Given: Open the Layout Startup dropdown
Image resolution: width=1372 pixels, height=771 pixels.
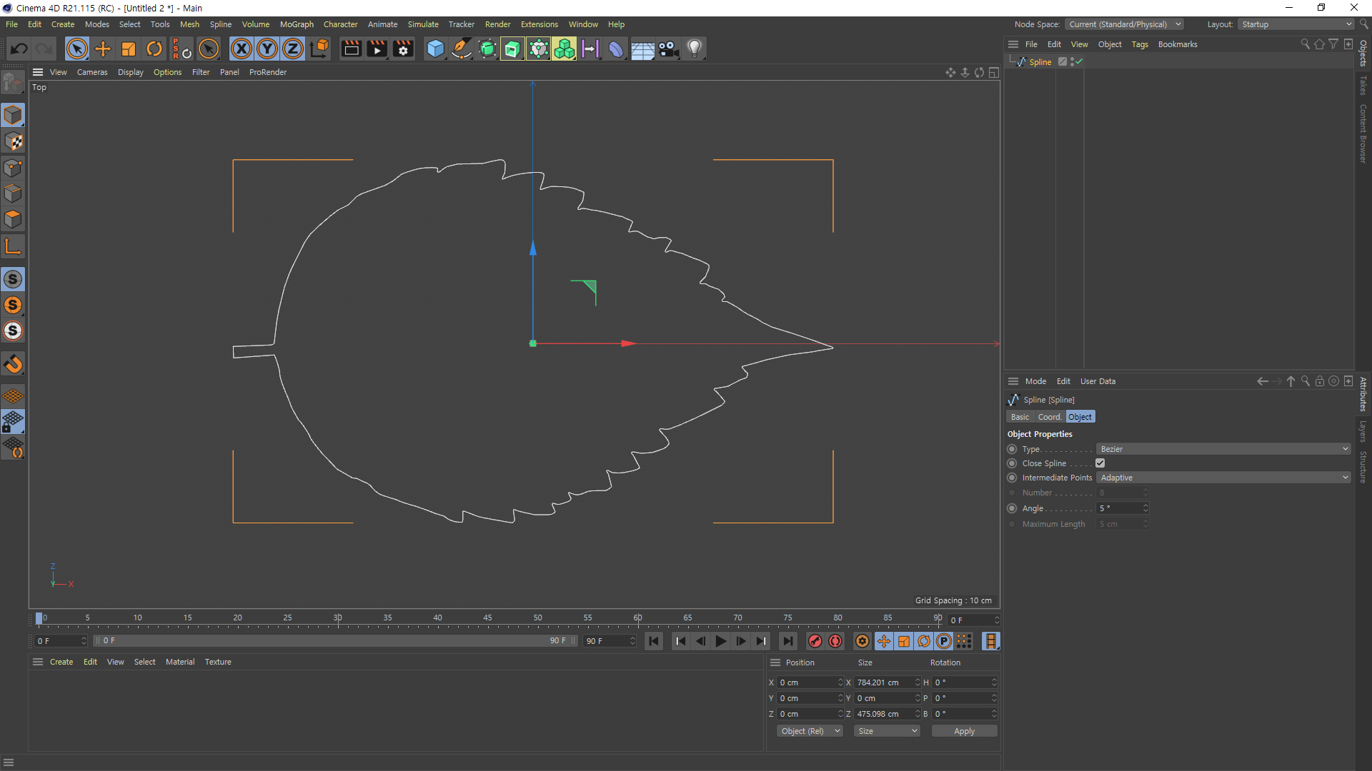Looking at the screenshot, I should click(x=1296, y=24).
